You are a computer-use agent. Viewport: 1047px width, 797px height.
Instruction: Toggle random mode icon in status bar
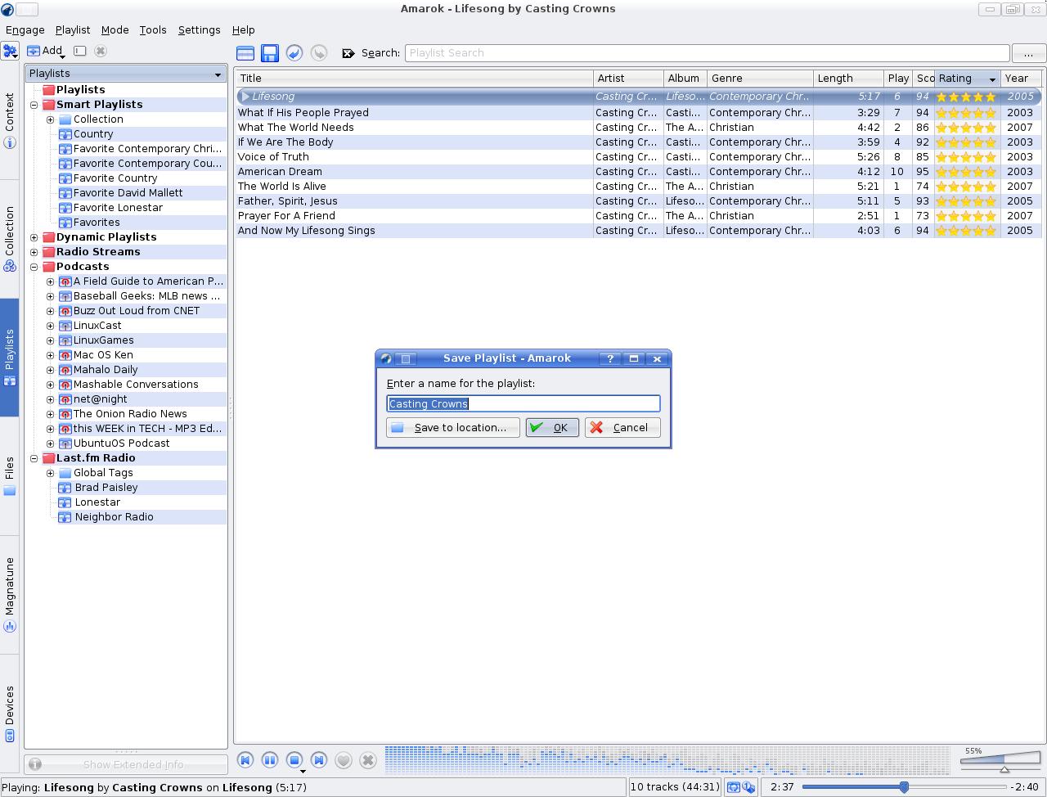748,787
